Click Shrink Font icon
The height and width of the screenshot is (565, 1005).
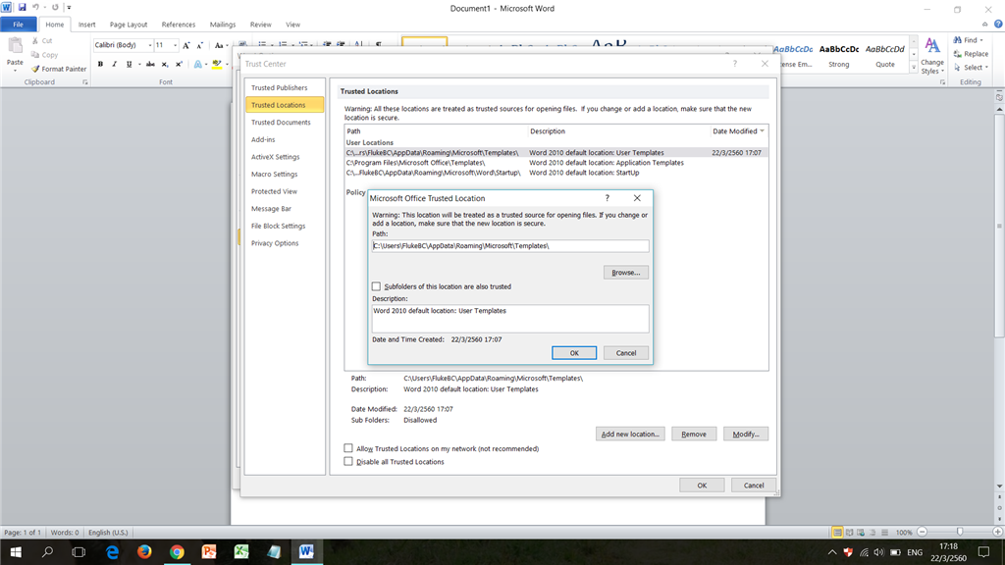[x=200, y=45]
